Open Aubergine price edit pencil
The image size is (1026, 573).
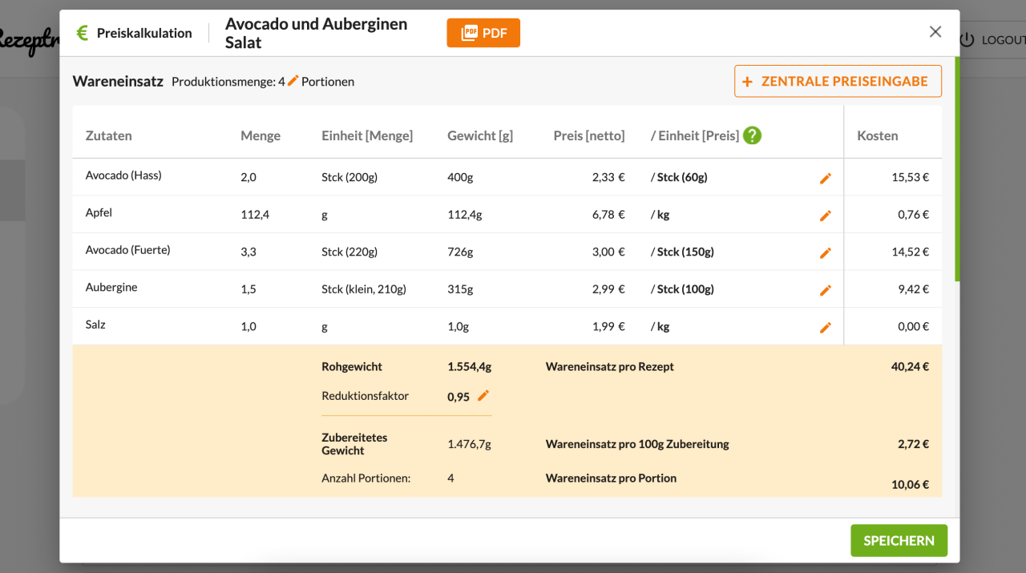click(826, 290)
